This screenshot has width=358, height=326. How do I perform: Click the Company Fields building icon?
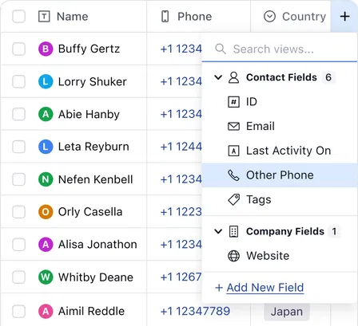pos(233,231)
